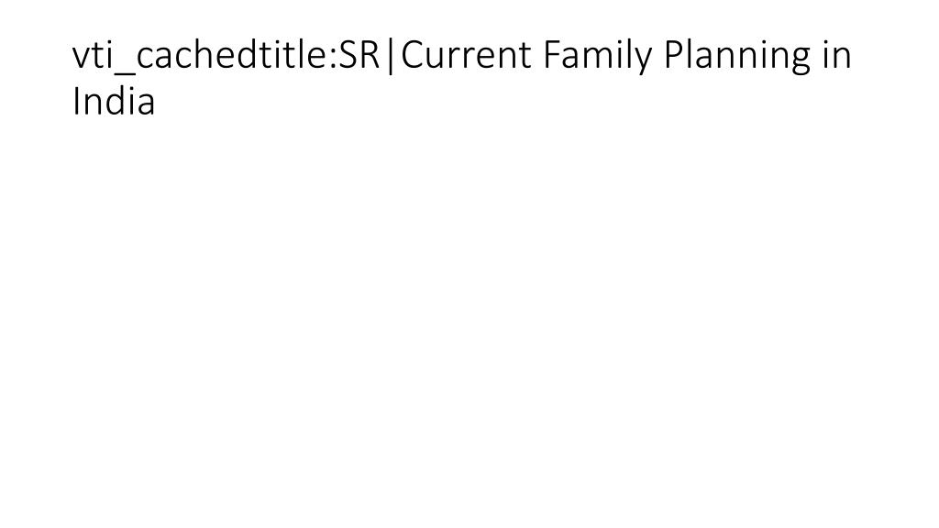Viewport: 939px width, 528px height.
Task: Click the capital "I" of "India"
Action: [x=76, y=101]
